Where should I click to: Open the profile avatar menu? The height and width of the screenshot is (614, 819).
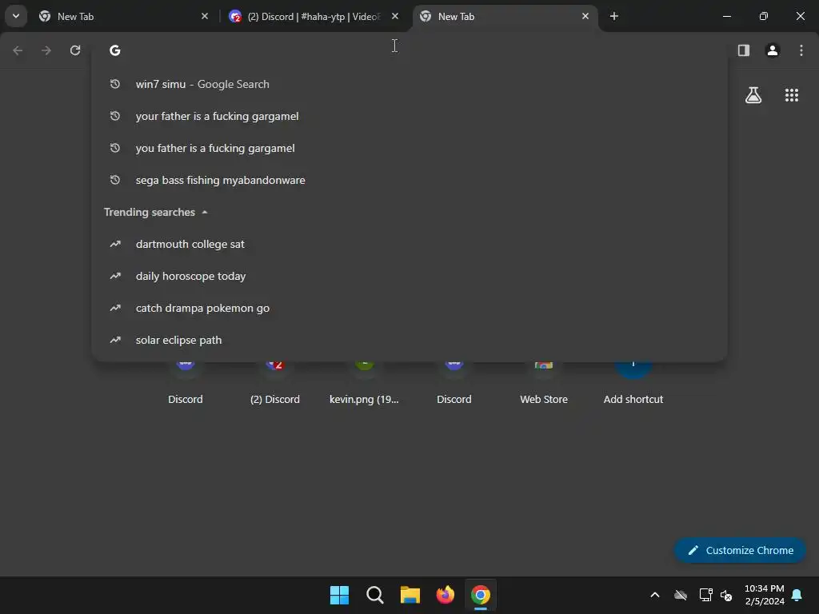[773, 50]
